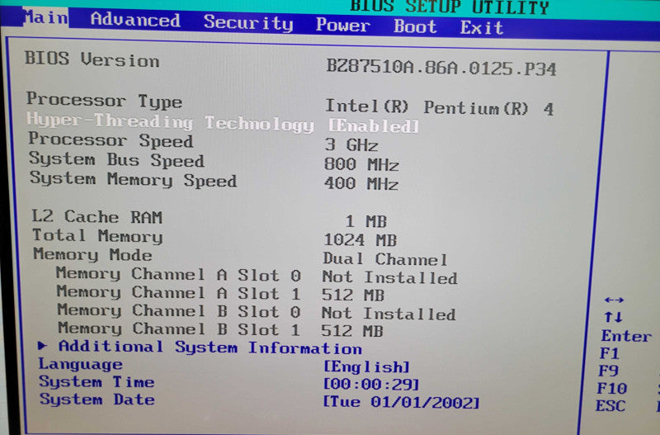Open the Language [English] selector
The image size is (660, 435).
tap(366, 366)
